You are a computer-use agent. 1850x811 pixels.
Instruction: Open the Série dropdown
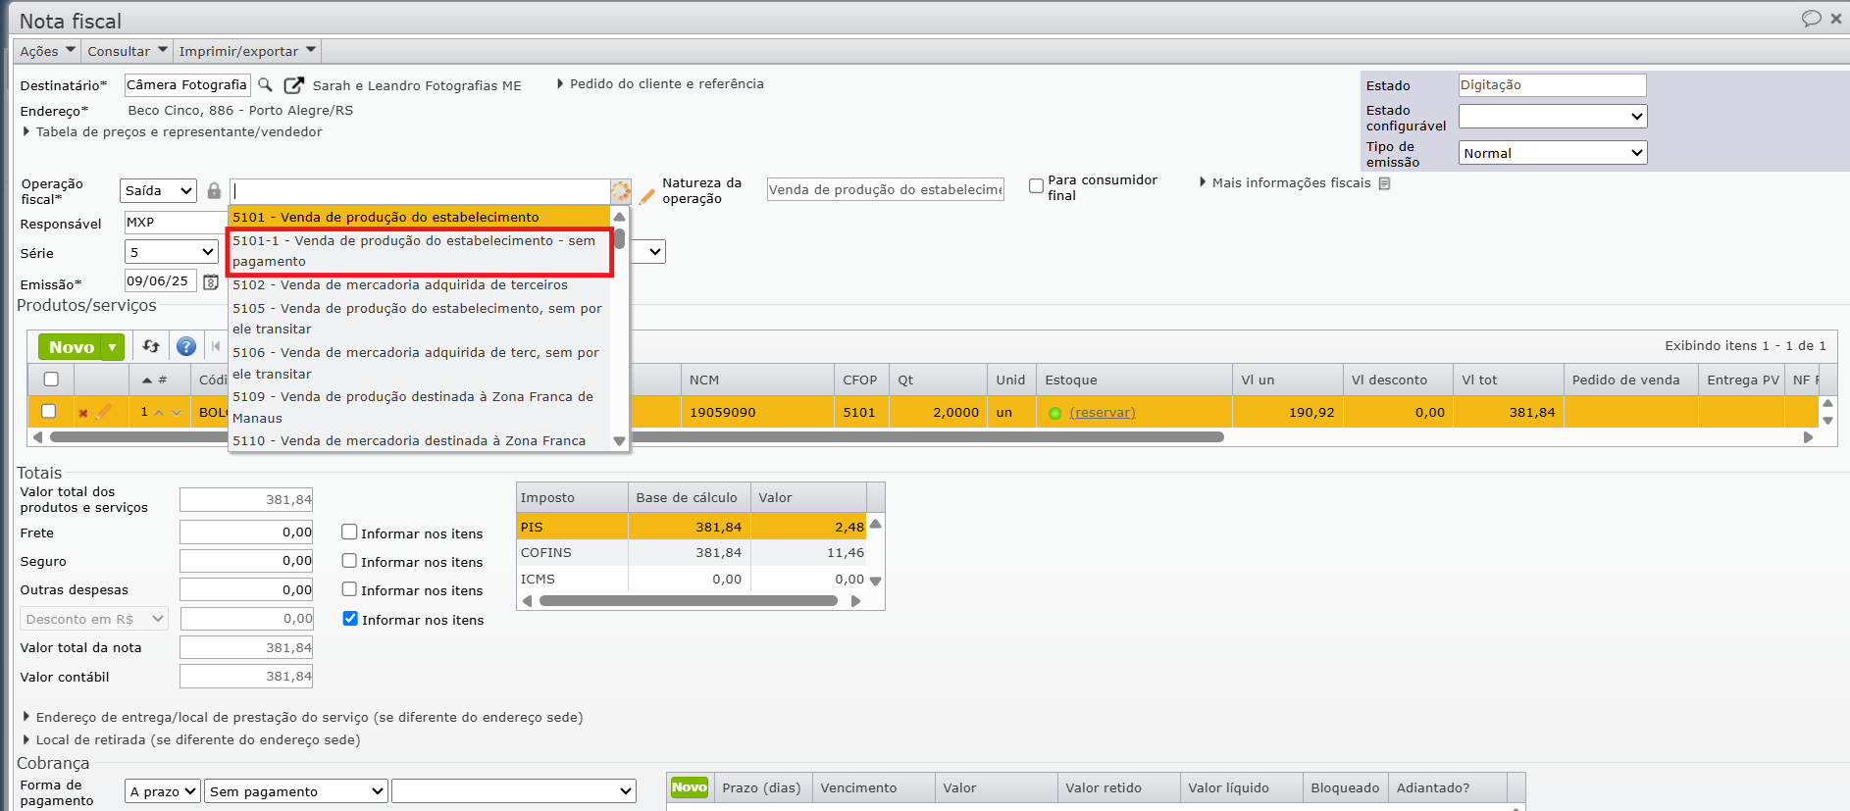(172, 252)
